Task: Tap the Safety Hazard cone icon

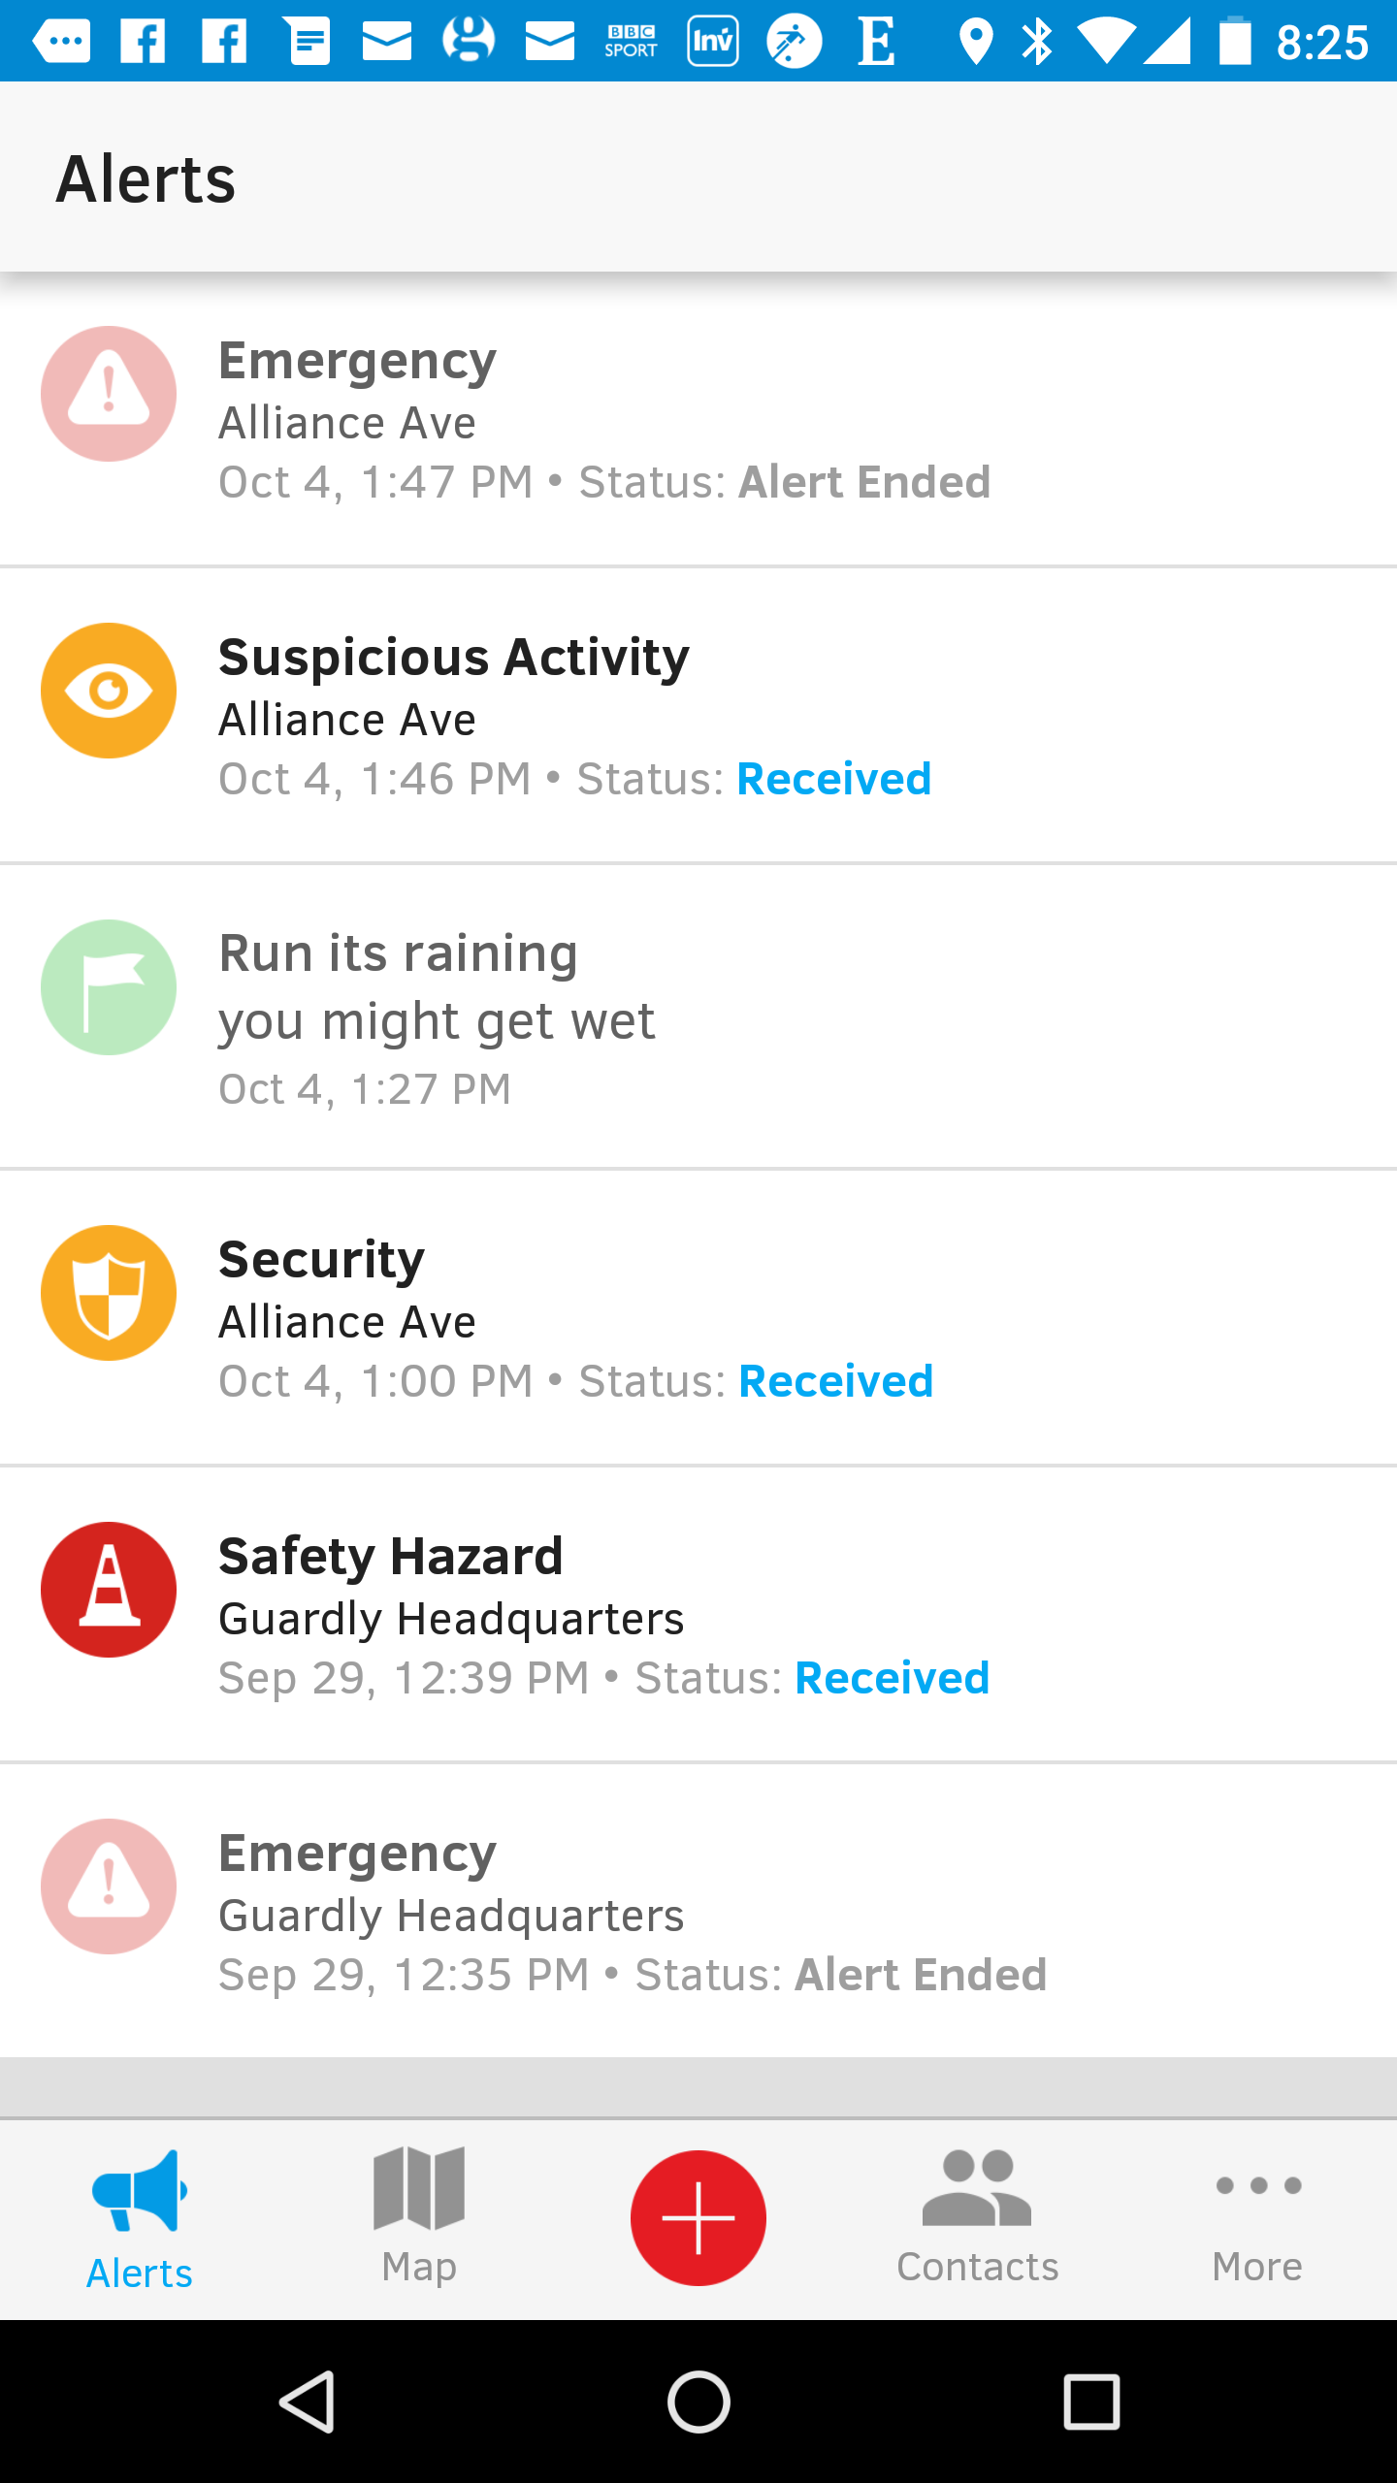Action: [109, 1590]
